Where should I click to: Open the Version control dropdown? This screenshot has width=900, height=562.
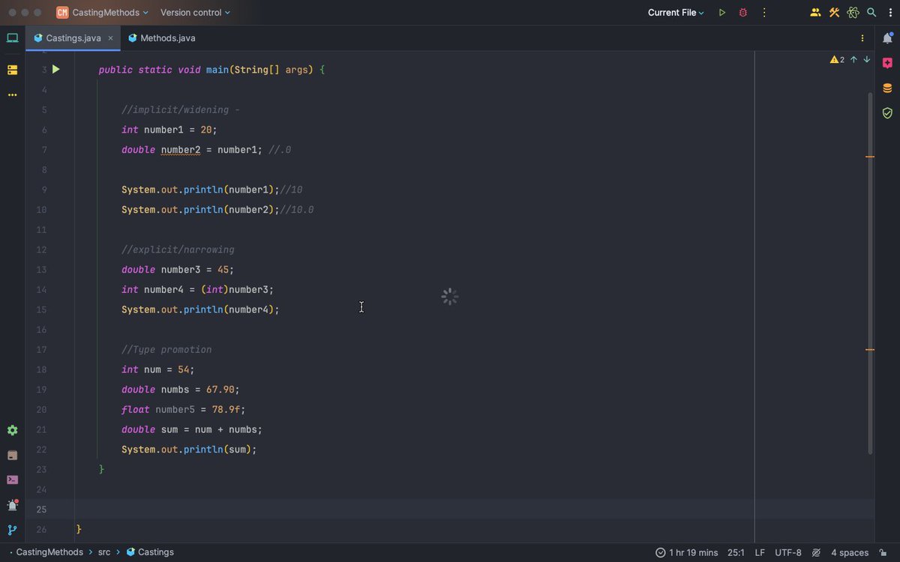[195, 13]
